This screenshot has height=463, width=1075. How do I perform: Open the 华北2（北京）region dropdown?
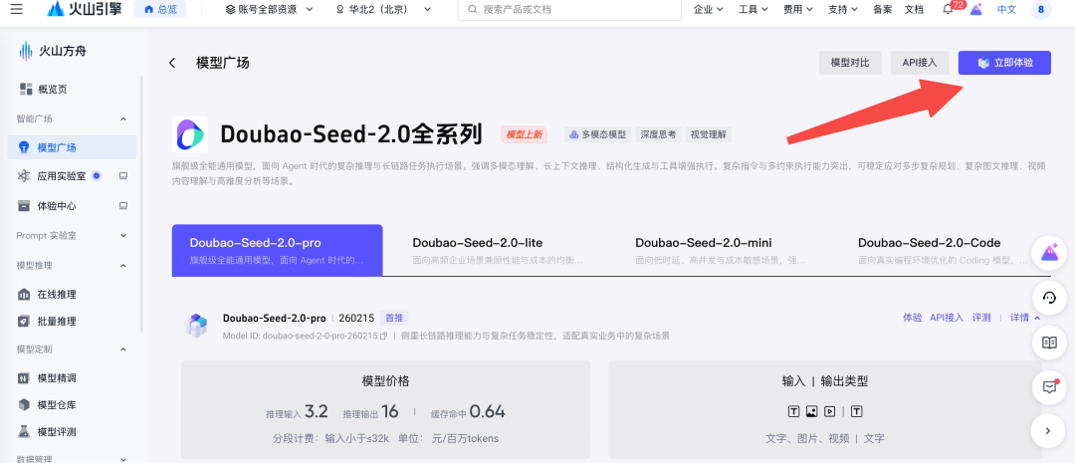pos(384,10)
